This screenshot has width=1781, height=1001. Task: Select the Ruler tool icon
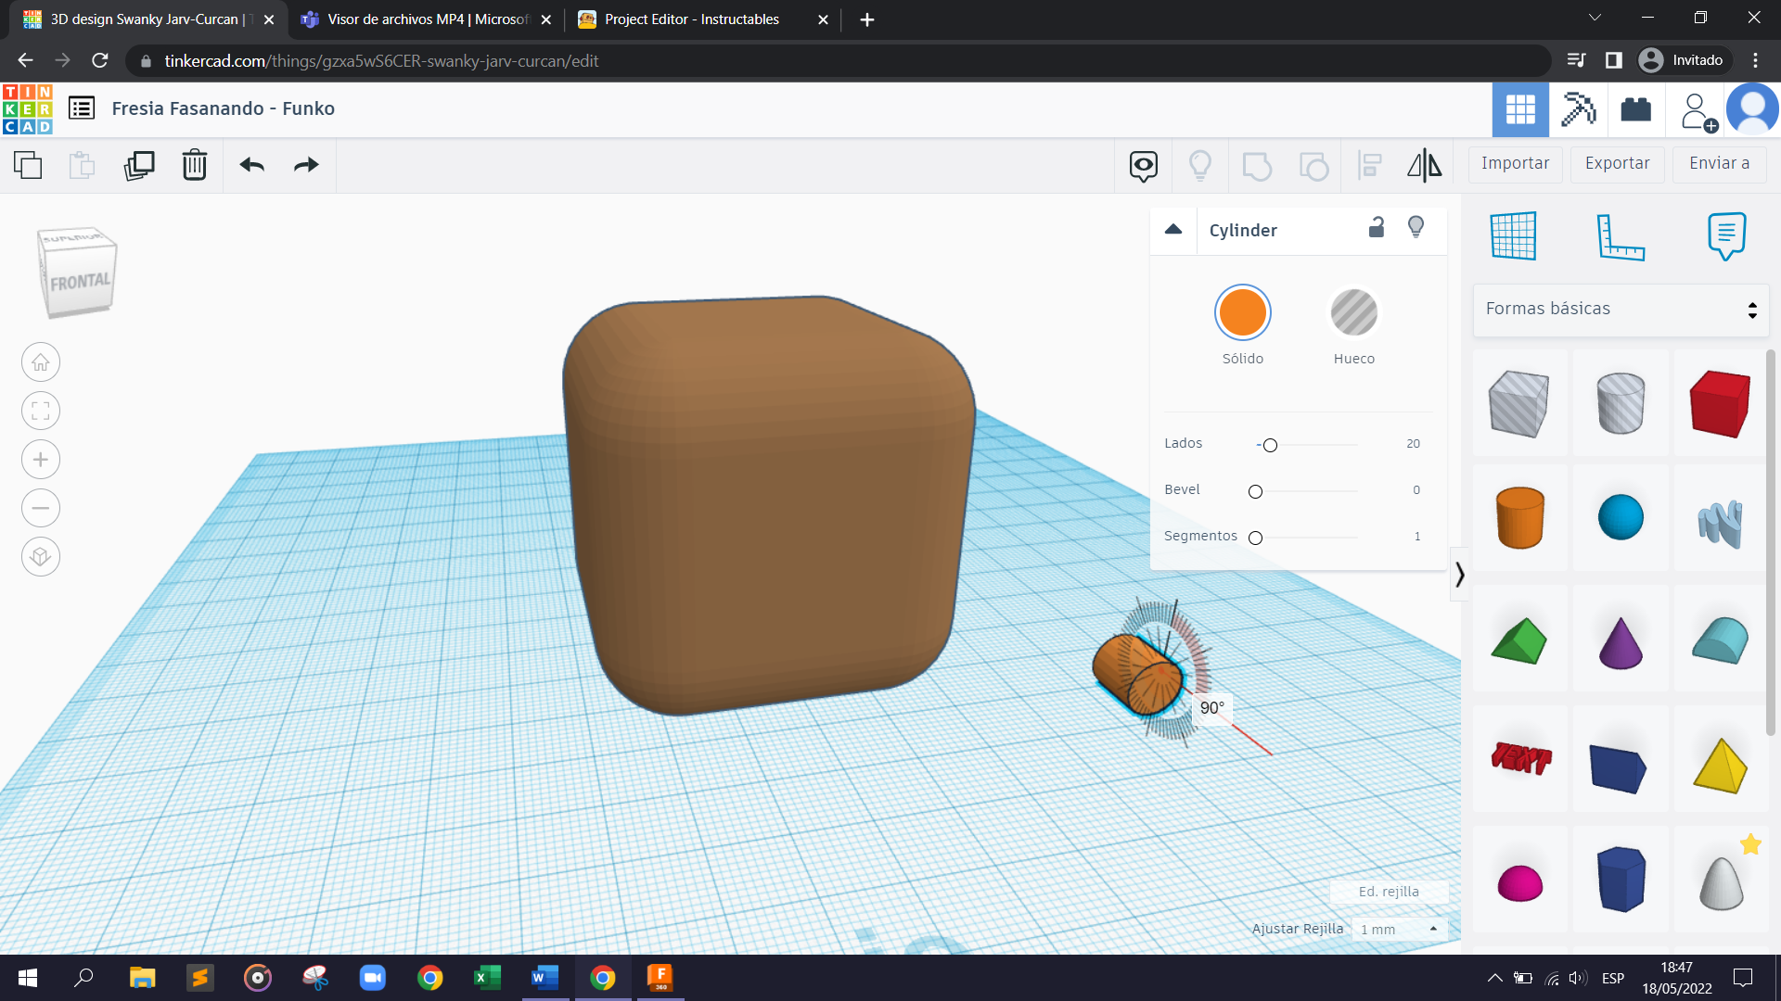tap(1620, 236)
